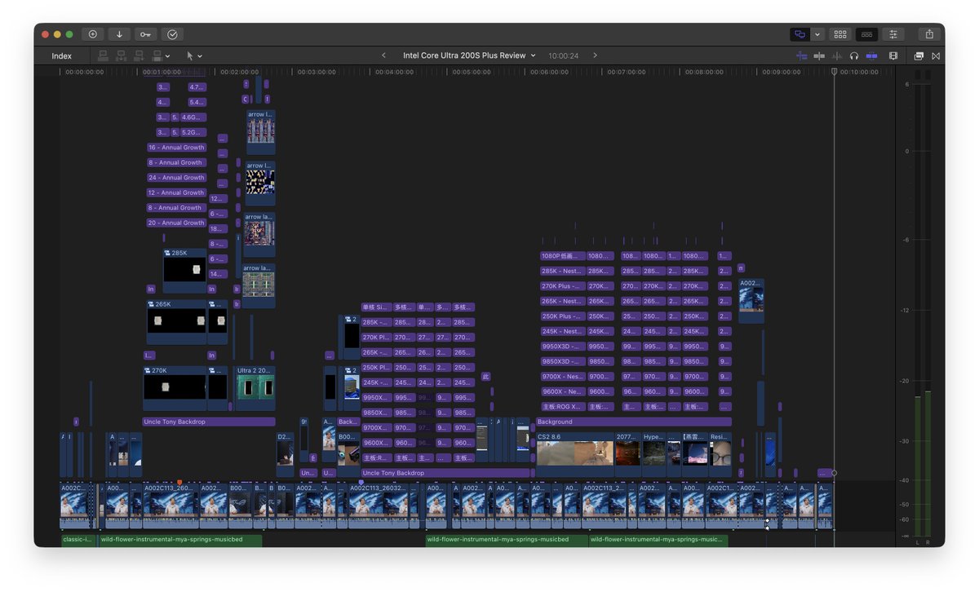Toggle the blue icon right of headphones

(x=872, y=56)
